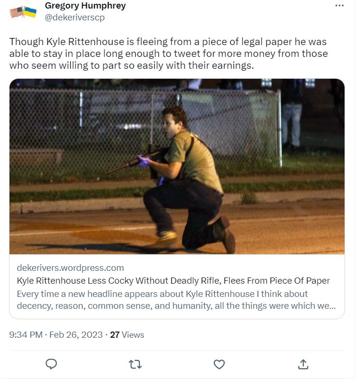Click the @dekeriverscp handle

tap(75, 18)
